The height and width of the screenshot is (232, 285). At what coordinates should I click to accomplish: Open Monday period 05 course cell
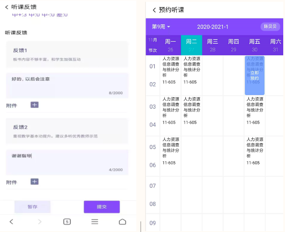(170, 151)
